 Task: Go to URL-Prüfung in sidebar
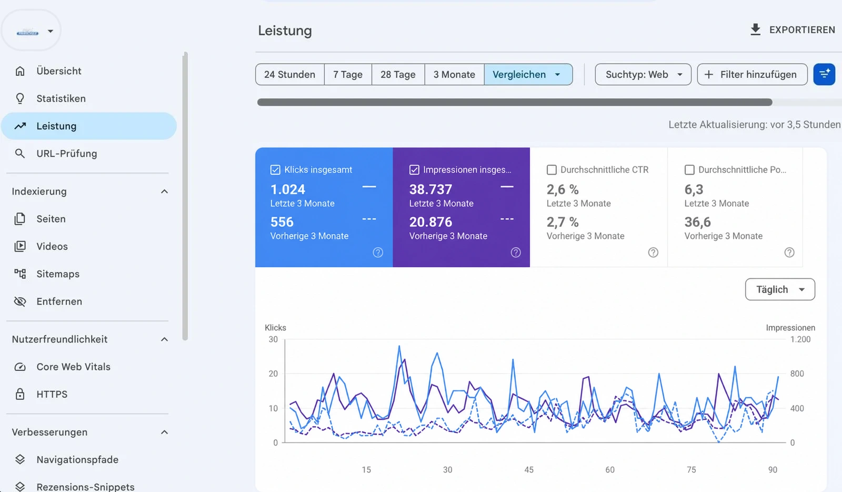click(88, 153)
